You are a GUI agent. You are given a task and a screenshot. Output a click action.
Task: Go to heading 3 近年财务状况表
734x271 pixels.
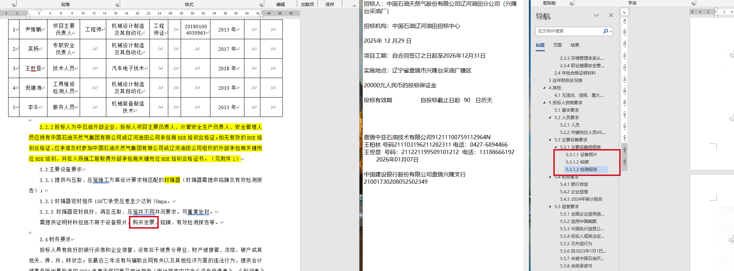(x=565, y=80)
